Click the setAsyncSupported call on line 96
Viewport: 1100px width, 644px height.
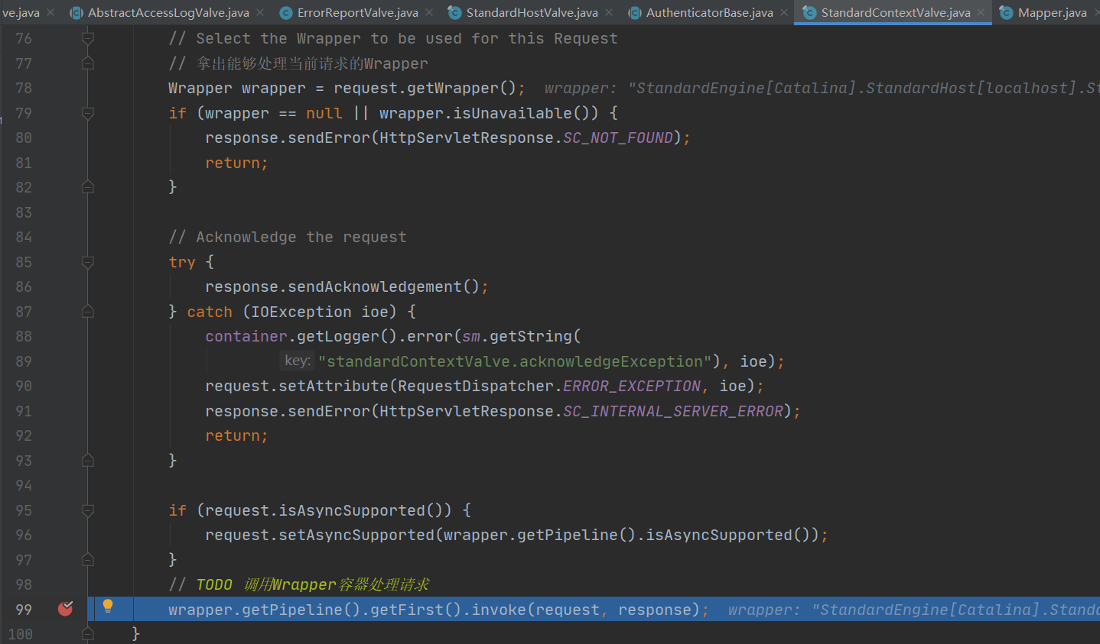point(356,535)
